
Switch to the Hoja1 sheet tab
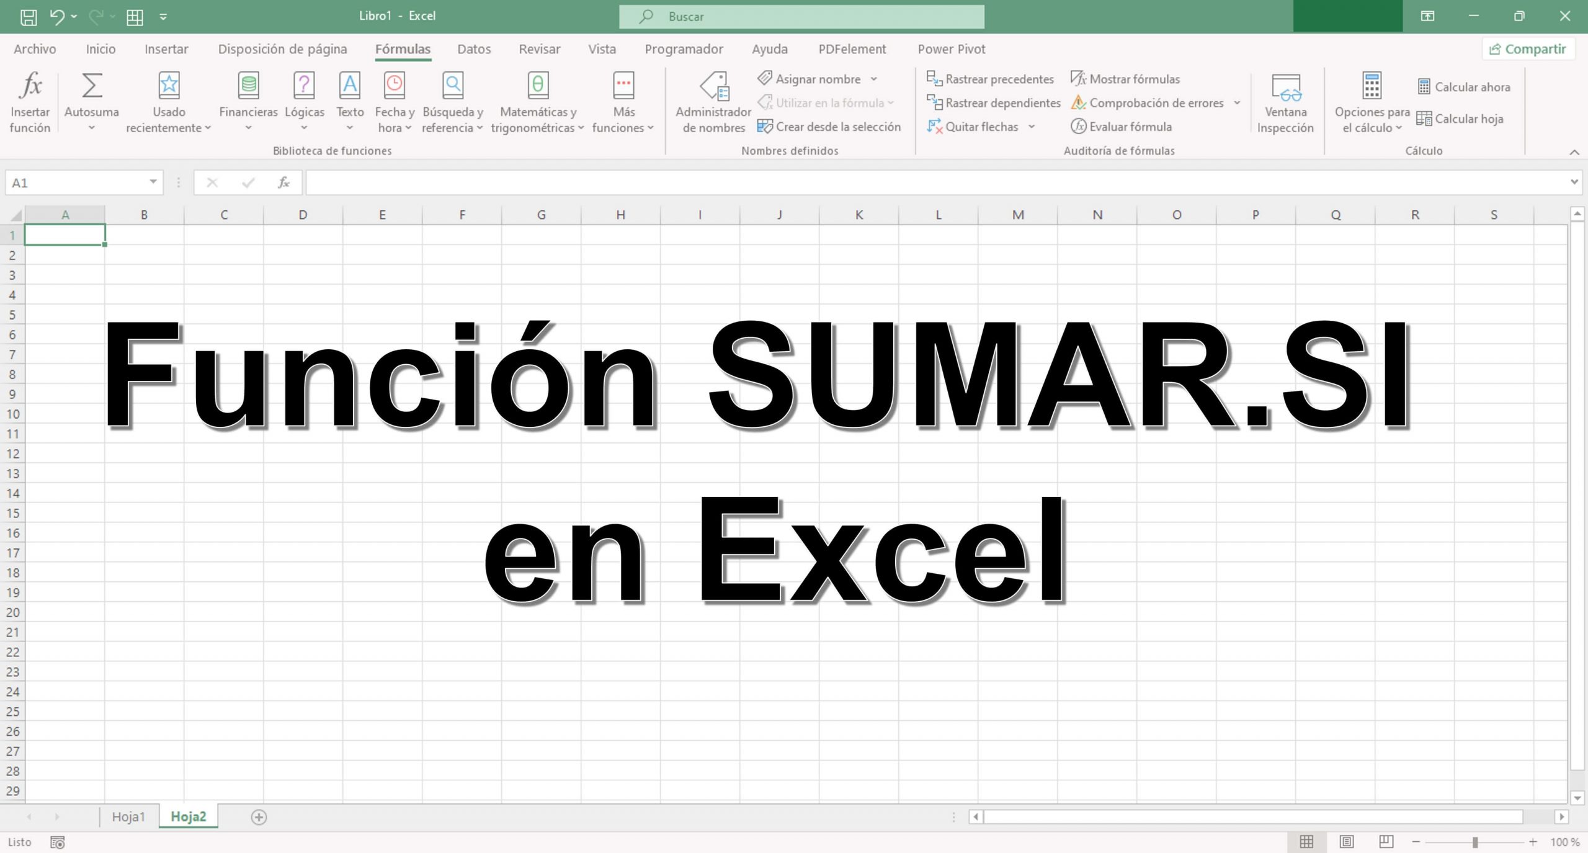pos(128,816)
